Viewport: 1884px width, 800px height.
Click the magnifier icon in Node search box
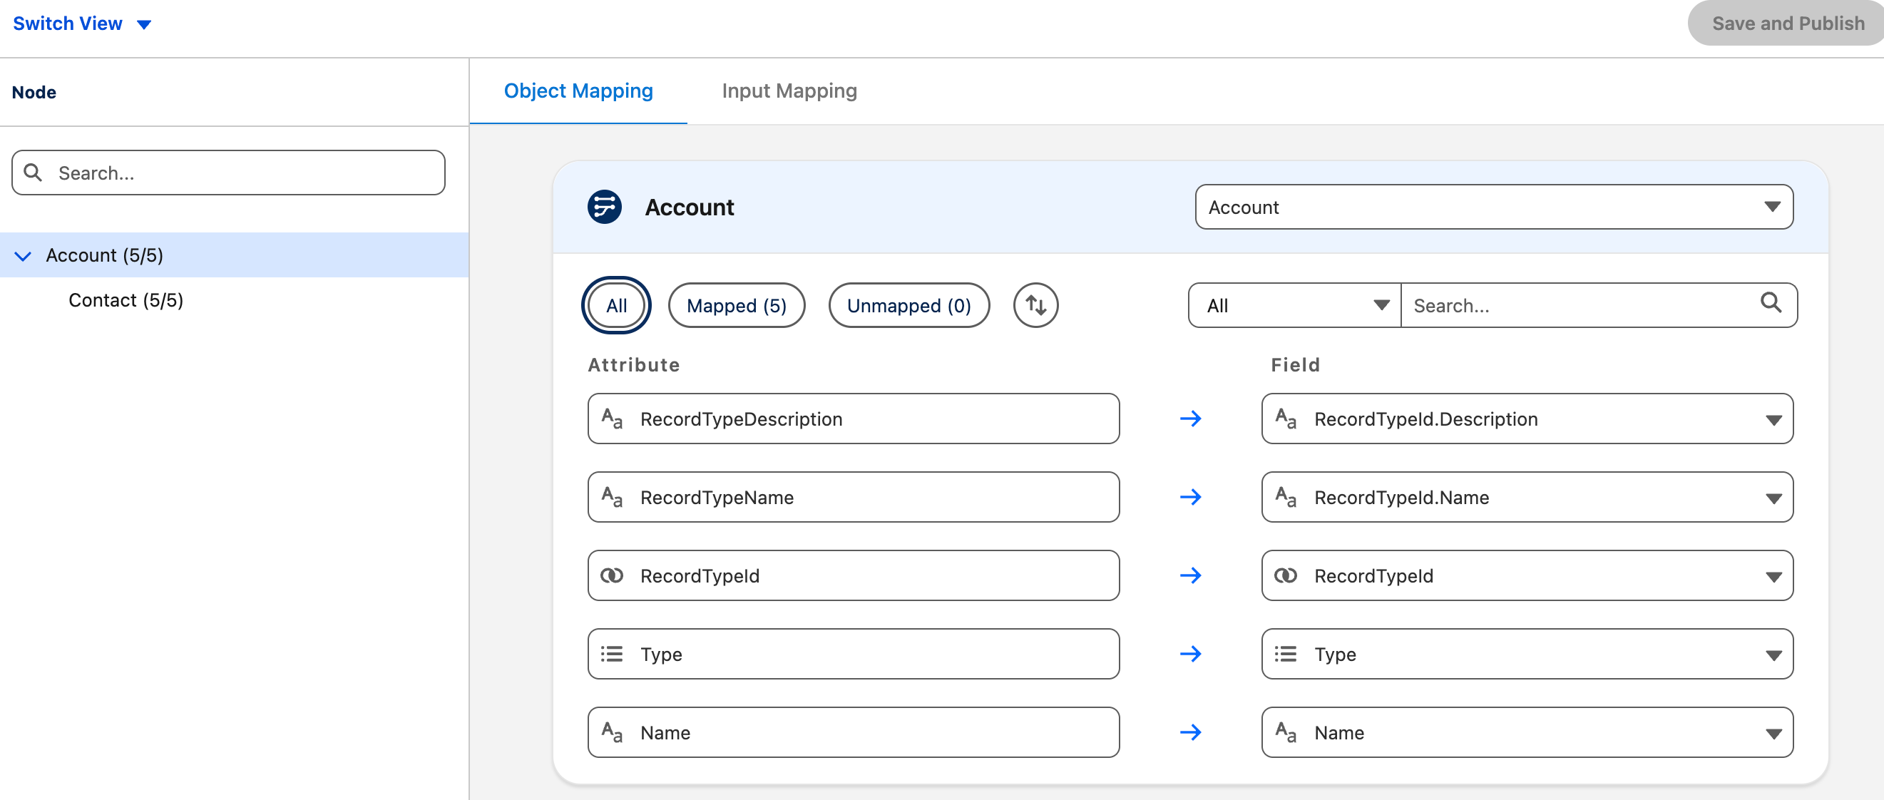(33, 173)
